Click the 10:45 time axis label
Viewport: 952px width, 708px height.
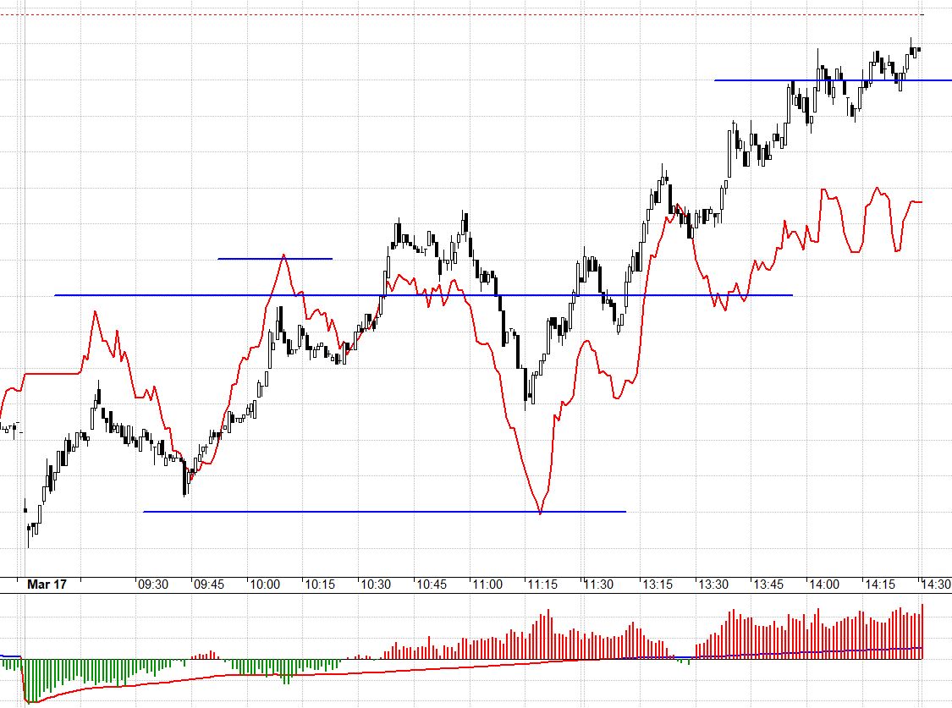pyautogui.click(x=432, y=584)
